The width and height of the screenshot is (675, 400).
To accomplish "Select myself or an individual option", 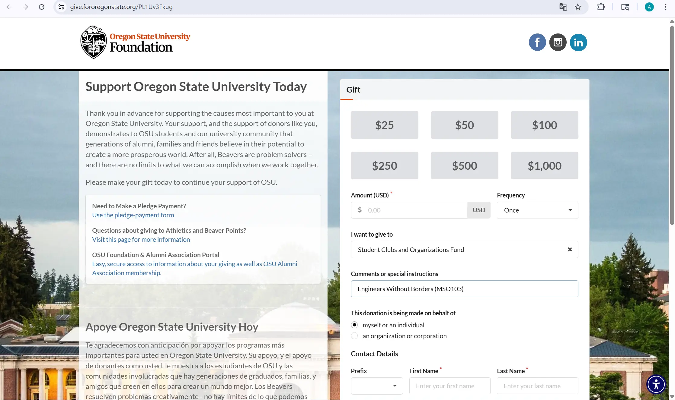I will (x=354, y=325).
